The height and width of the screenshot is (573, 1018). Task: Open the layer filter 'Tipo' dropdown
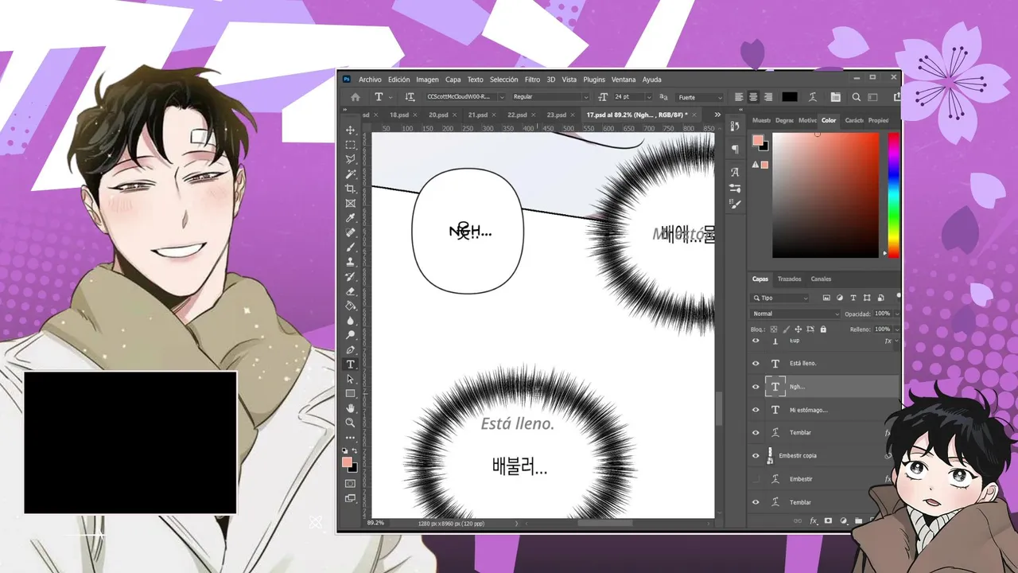click(x=780, y=298)
